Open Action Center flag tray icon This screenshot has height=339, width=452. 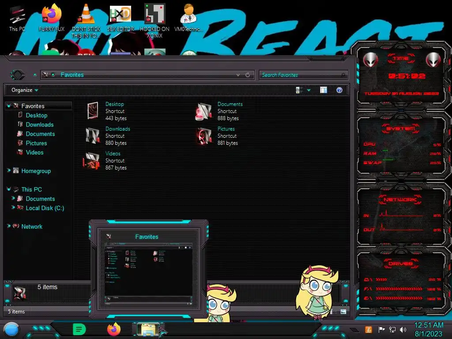pos(382,329)
